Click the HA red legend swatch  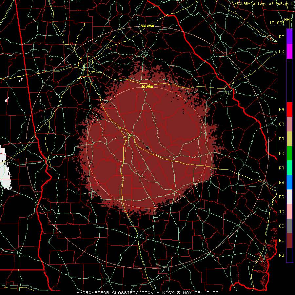(x=289, y=109)
